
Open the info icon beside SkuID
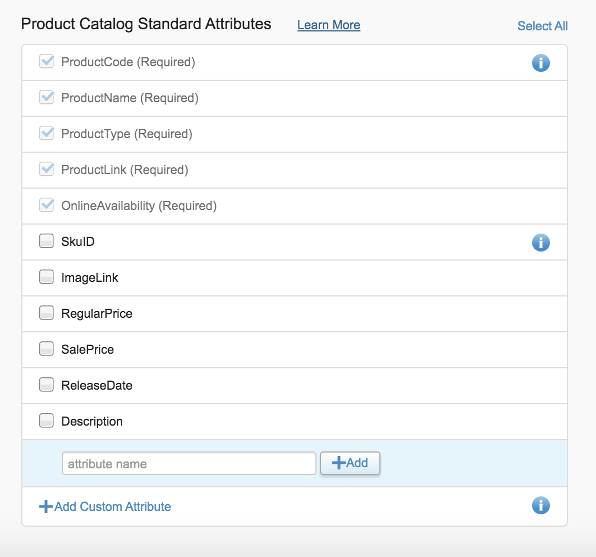coord(540,243)
